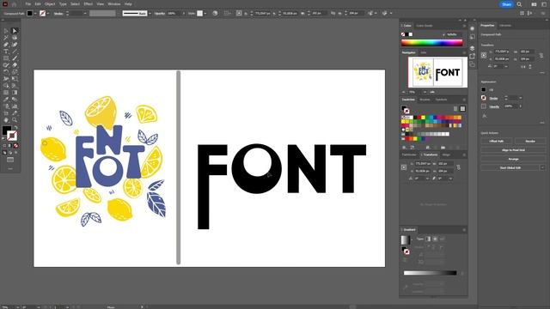Select the Shape Builder tool

6,86
